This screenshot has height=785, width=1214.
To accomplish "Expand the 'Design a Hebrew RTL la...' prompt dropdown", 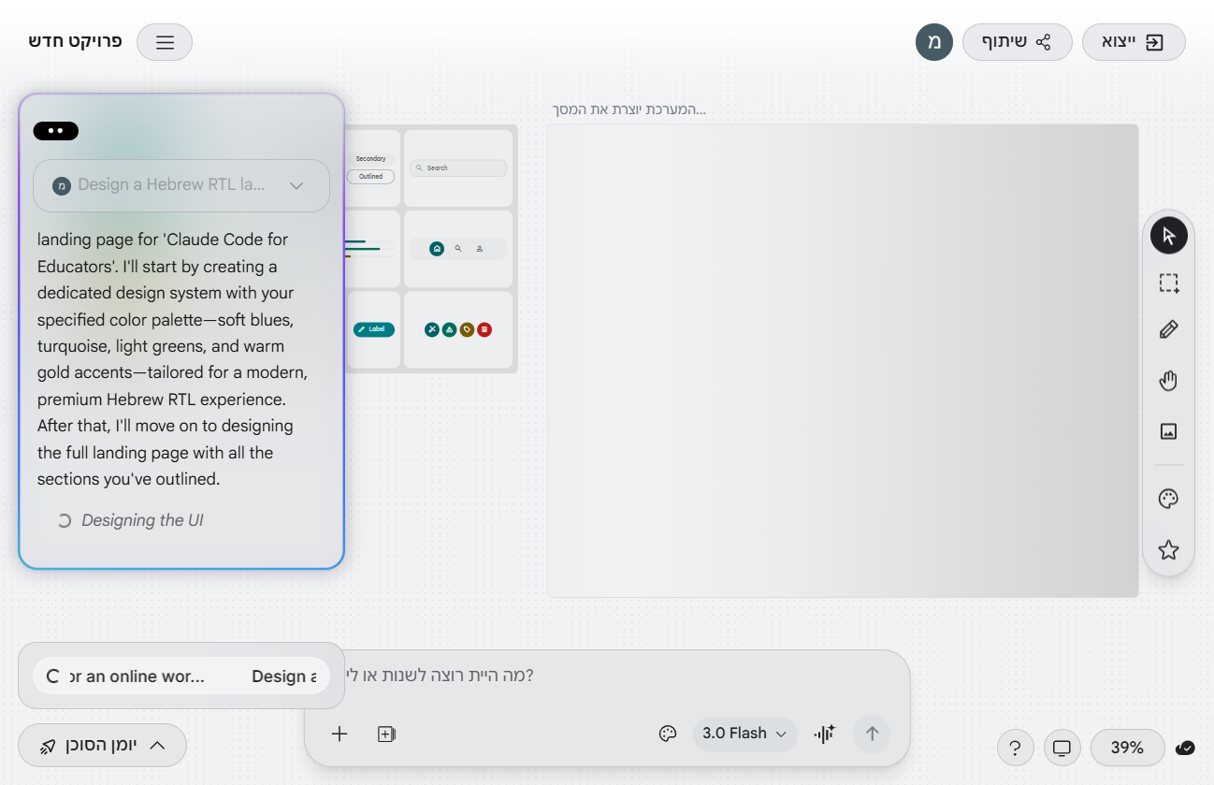I will point(181,185).
